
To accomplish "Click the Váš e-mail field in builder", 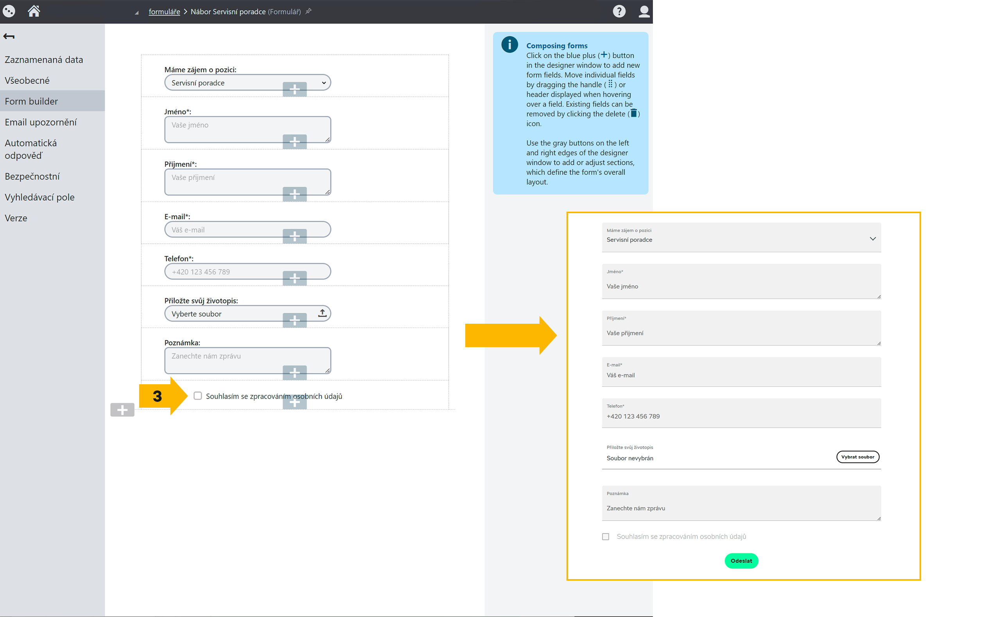I will pyautogui.click(x=247, y=229).
